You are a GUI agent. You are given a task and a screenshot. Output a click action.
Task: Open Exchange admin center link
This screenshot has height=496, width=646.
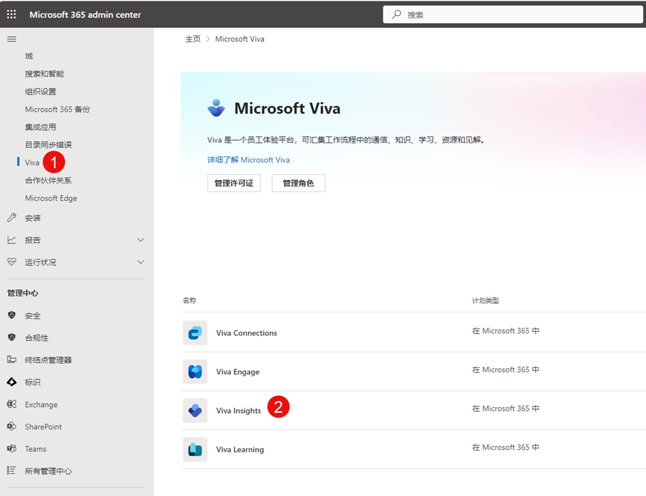pyautogui.click(x=41, y=404)
